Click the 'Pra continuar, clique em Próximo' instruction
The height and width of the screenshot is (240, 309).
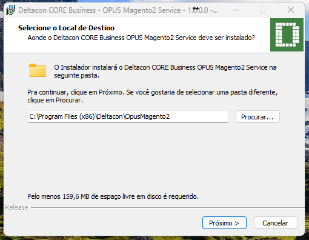153,96
